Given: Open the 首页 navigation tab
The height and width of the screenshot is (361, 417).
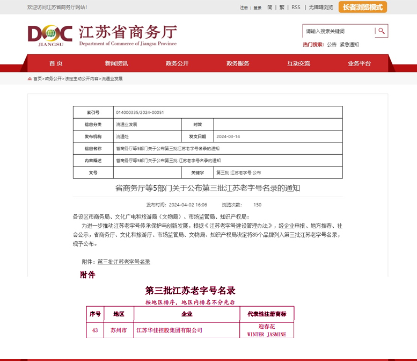Looking at the screenshot, I should pos(56,63).
